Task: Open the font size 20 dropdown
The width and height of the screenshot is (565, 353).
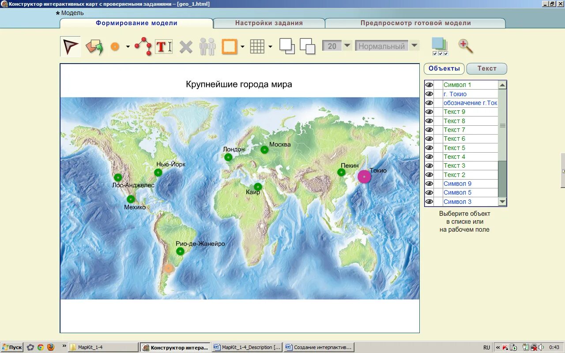Action: tap(347, 46)
